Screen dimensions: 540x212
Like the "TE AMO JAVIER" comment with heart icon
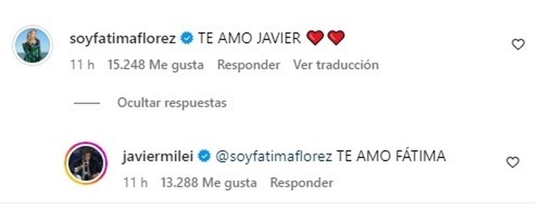click(x=518, y=44)
